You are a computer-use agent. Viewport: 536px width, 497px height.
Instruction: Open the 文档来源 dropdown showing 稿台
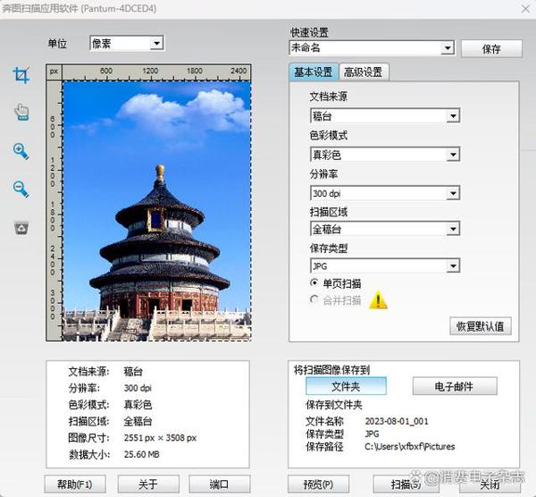tap(385, 115)
